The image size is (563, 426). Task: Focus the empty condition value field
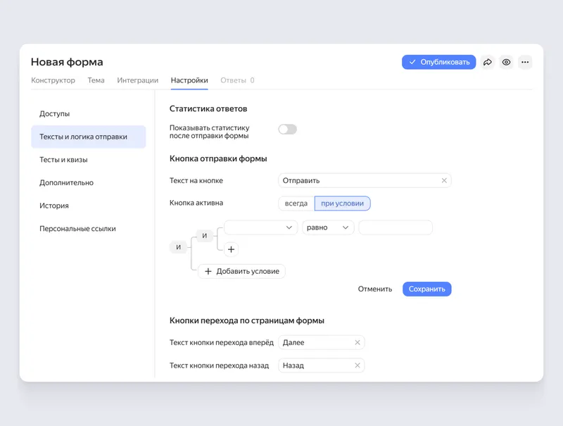(x=396, y=227)
